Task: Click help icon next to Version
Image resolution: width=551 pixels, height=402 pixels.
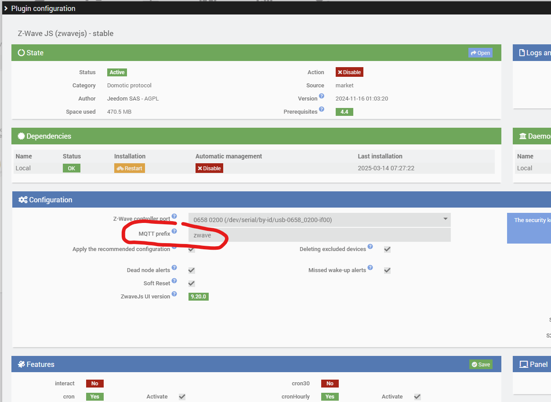Action: tap(322, 96)
